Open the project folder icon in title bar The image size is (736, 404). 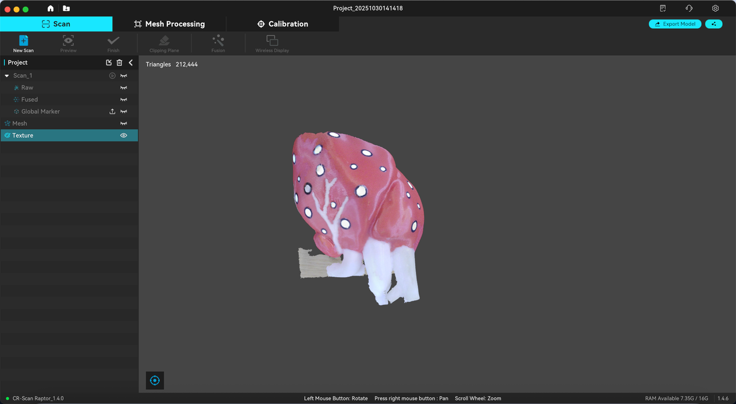[66, 9]
